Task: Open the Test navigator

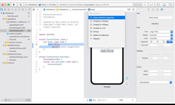Action: click(x=19, y=9)
